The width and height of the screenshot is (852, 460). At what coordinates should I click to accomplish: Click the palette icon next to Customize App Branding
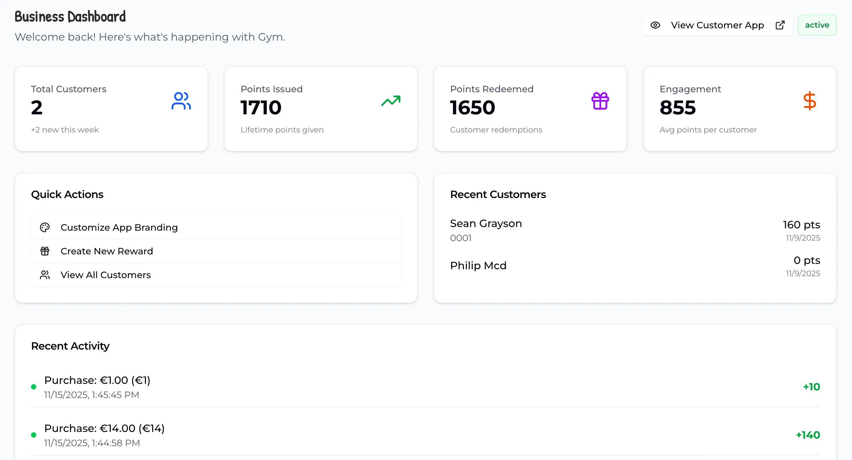[45, 227]
